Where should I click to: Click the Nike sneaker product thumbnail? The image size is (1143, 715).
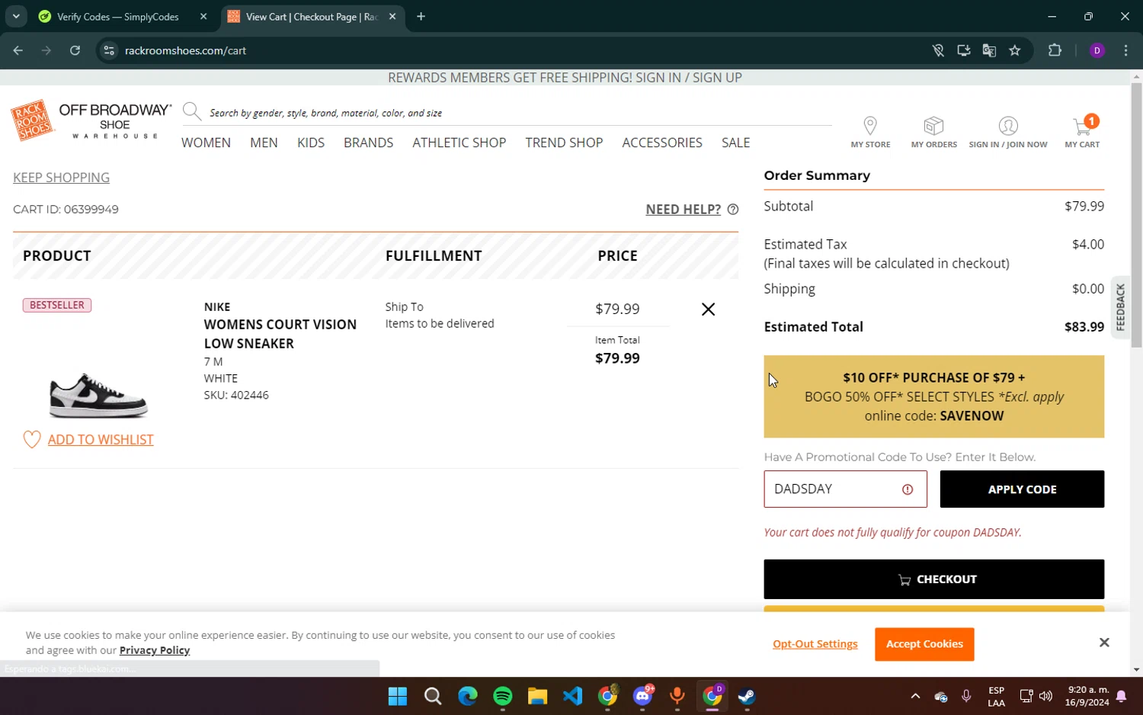pyautogui.click(x=98, y=396)
